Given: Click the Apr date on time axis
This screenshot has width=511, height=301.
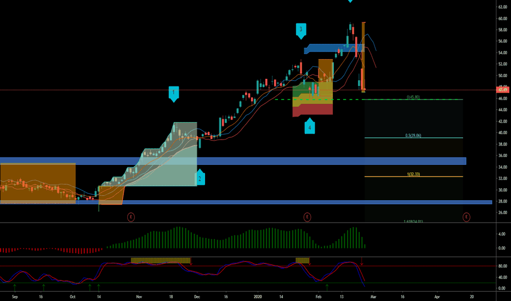Looking at the screenshot, I should coord(437,297).
